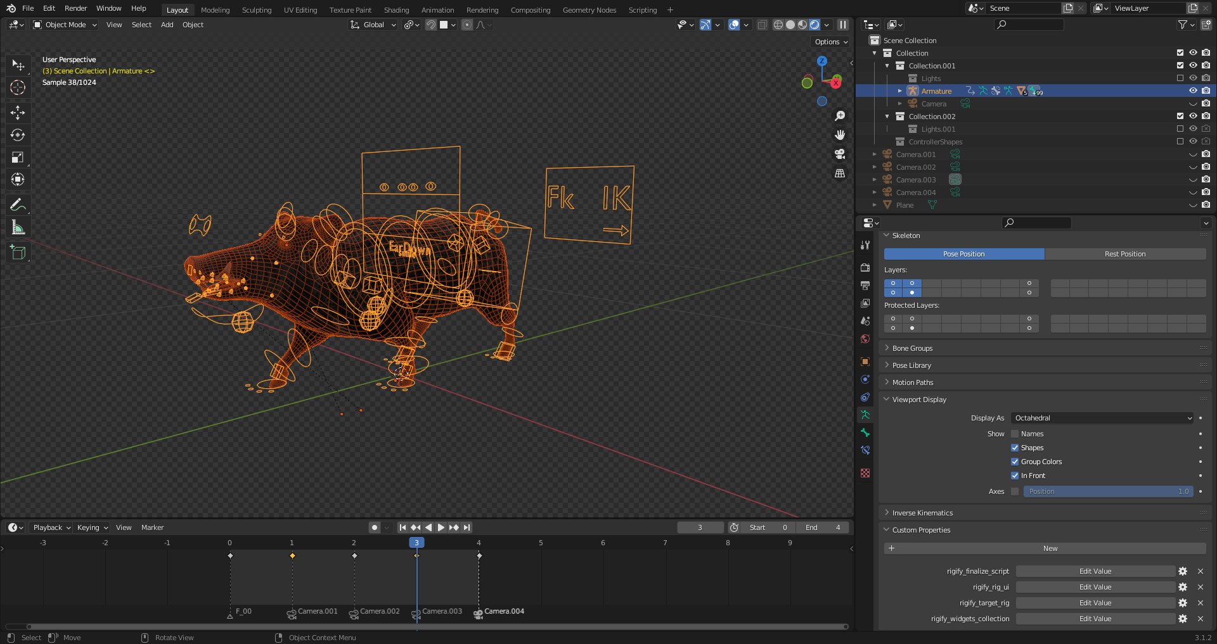
Task: Open the Output properties tab
Action: [865, 286]
